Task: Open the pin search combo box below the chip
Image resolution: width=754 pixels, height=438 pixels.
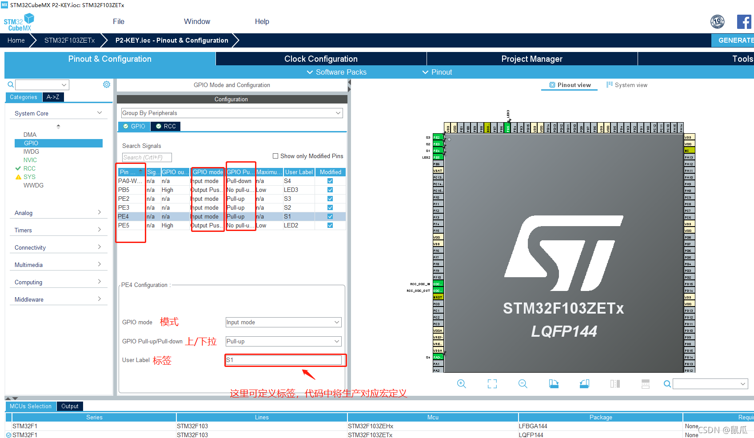Action: coord(710,384)
